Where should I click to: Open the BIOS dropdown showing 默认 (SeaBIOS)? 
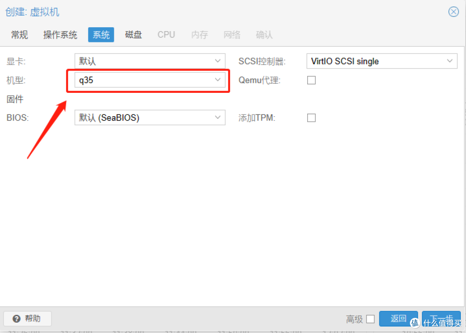coord(150,117)
